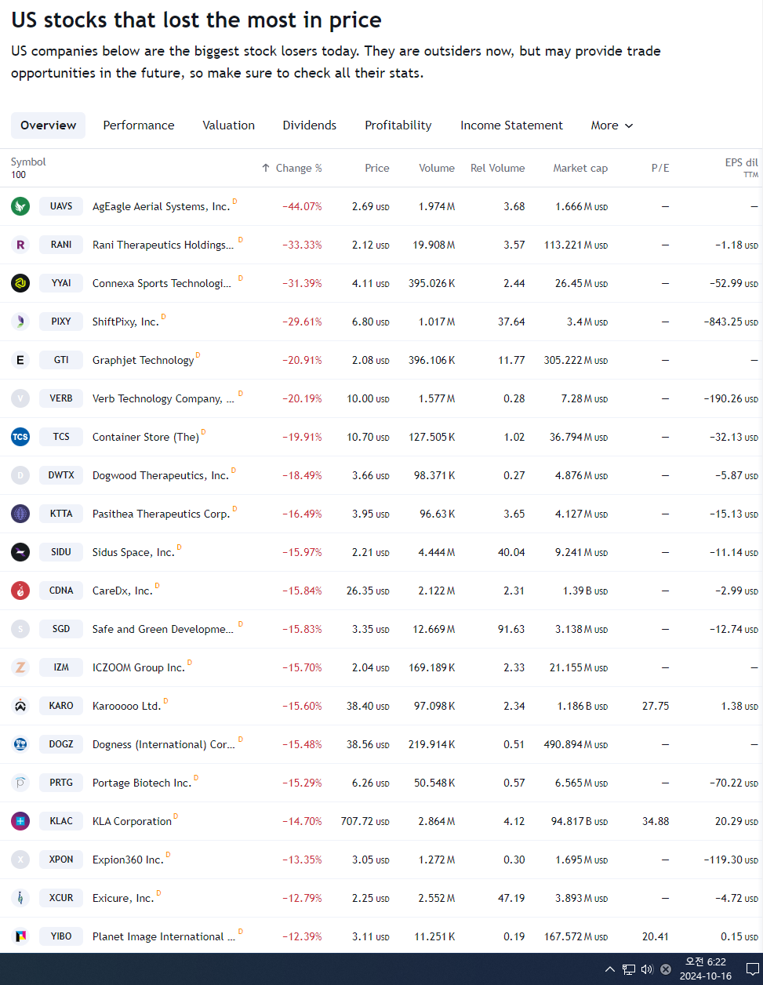Click the taskbar network icon
Viewport: 763px width, 985px height.
click(x=629, y=969)
